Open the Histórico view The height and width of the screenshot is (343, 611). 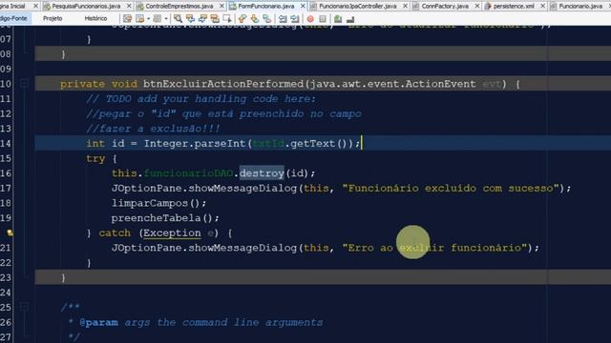95,18
